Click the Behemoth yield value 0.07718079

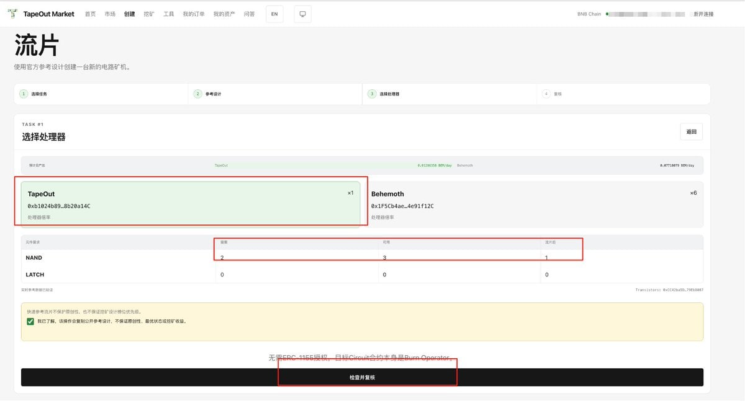(678, 165)
